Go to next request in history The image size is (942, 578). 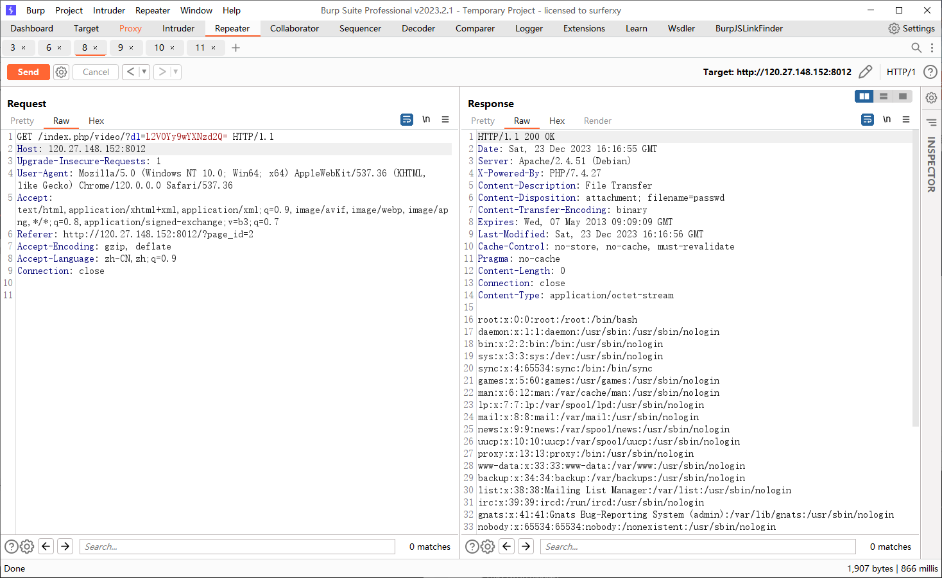pos(162,72)
